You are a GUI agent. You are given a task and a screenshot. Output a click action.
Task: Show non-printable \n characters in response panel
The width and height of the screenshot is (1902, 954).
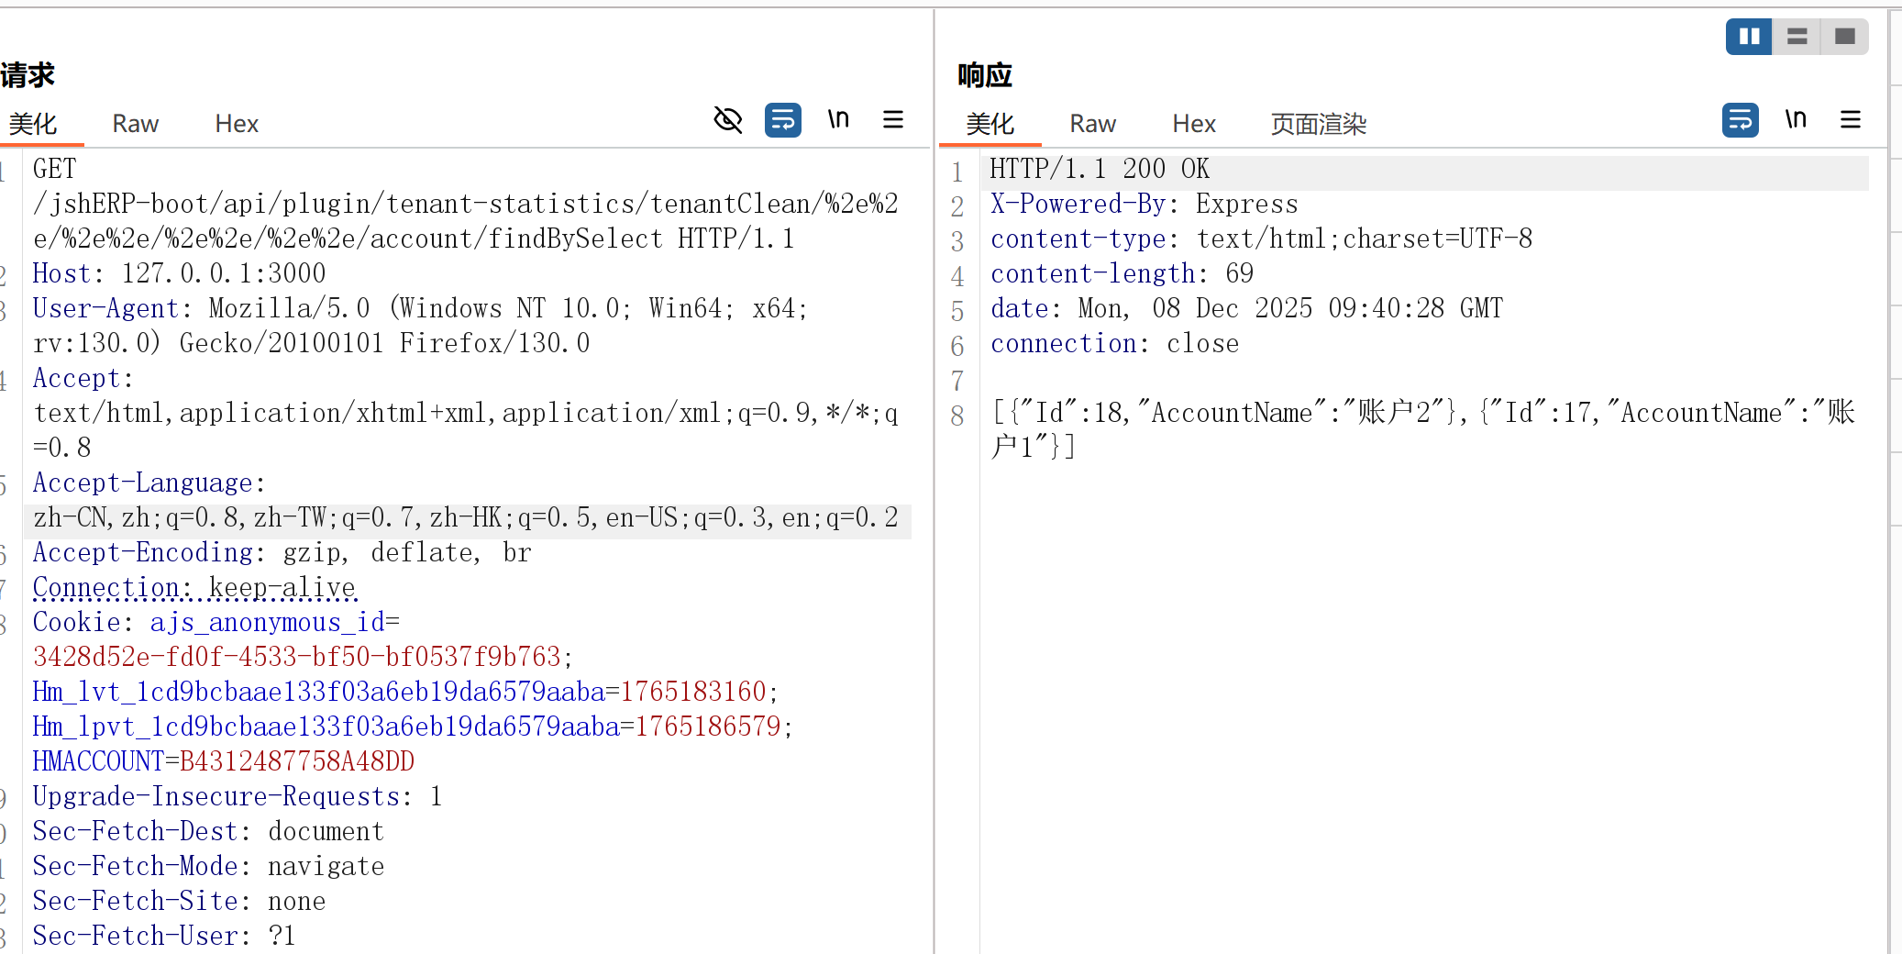tap(1796, 120)
